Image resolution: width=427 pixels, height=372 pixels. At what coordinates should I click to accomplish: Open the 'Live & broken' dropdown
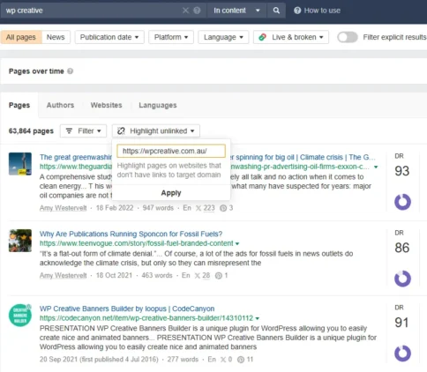(291, 37)
